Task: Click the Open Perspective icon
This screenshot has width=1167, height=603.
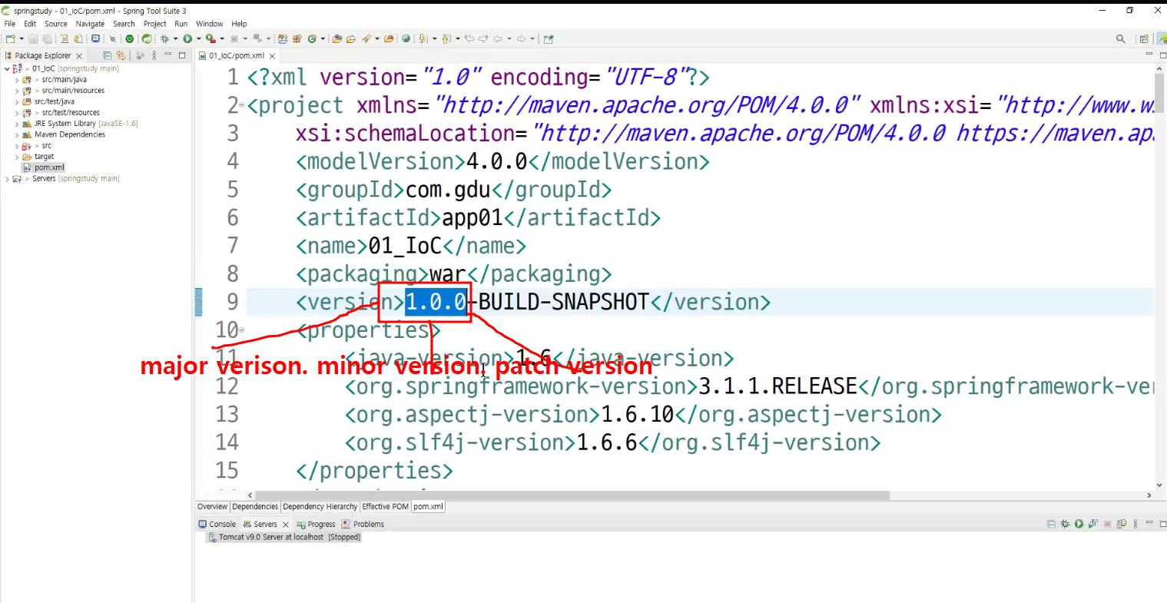Action: click(x=1144, y=38)
